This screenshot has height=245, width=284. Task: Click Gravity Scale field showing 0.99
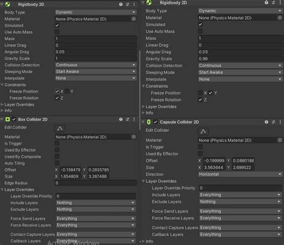[x=241, y=59]
